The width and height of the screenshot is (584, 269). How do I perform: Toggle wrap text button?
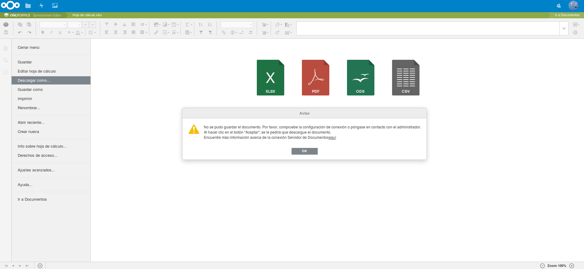(x=133, y=24)
